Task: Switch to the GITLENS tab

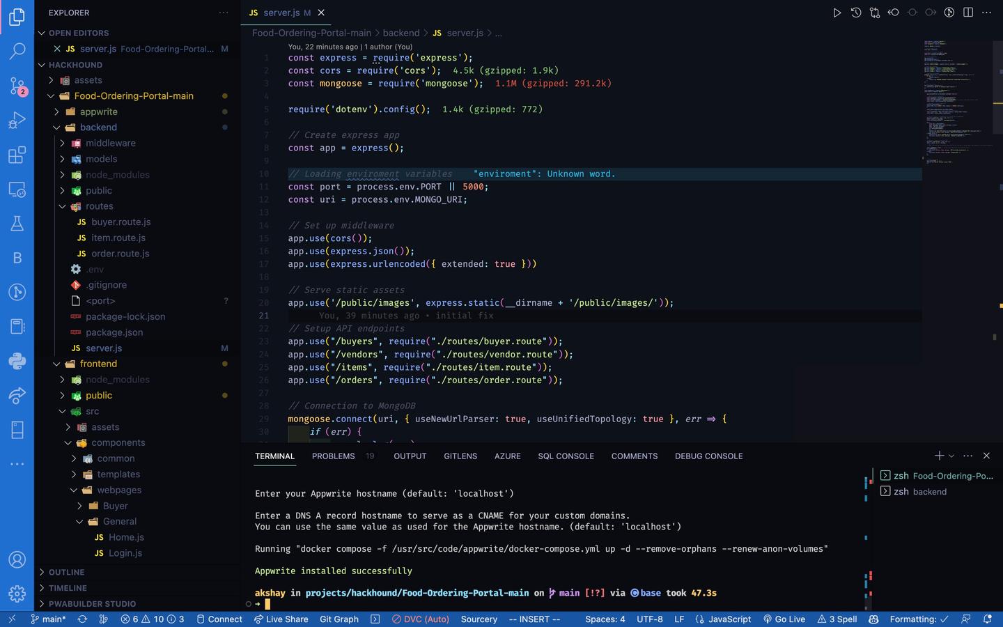Action: tap(460, 456)
